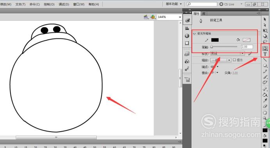Switch to the 库 tab
The width and height of the screenshot is (270, 148).
(x=204, y=14)
